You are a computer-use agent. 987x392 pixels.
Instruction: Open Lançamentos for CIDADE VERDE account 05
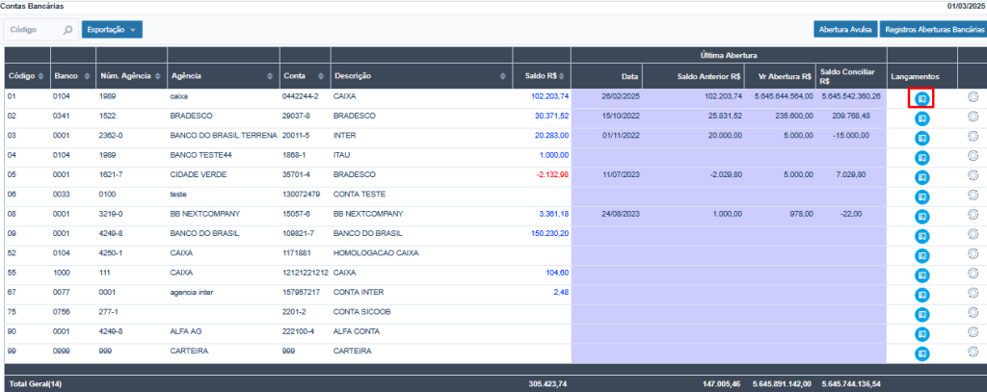point(921,177)
